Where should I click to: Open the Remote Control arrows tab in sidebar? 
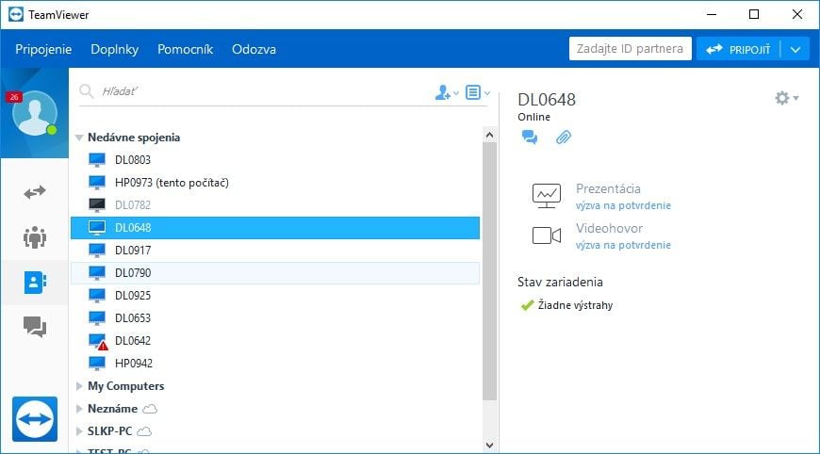35,193
